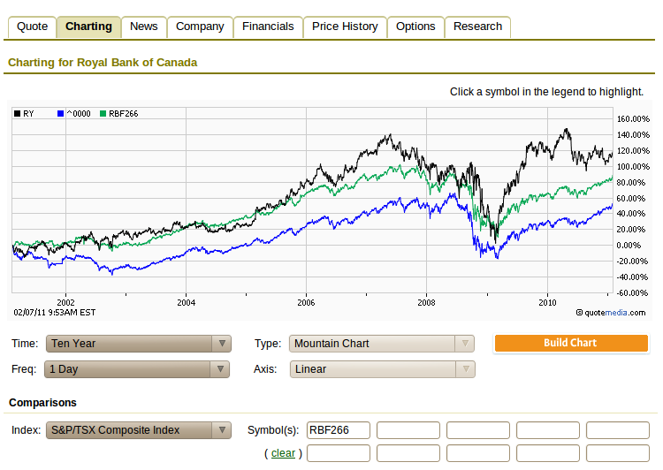The image size is (663, 470).
Task: Open the Freq dropdown showing 1 Day
Action: [137, 369]
